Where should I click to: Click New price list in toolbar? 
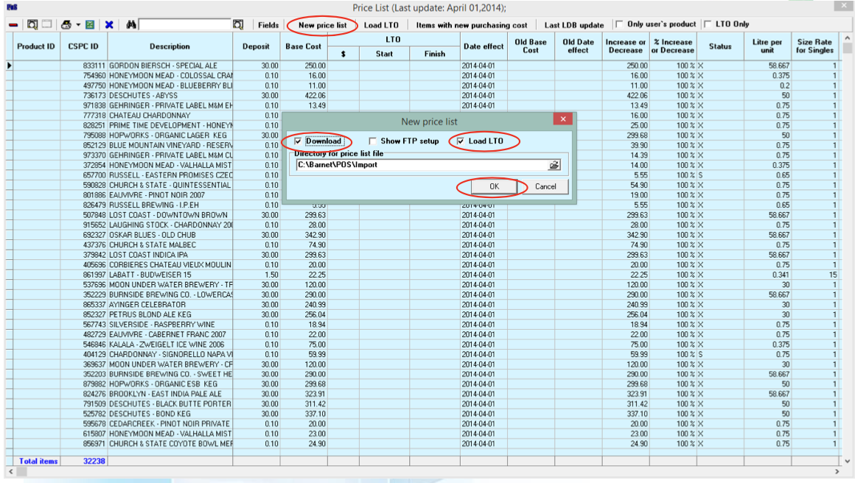(322, 25)
